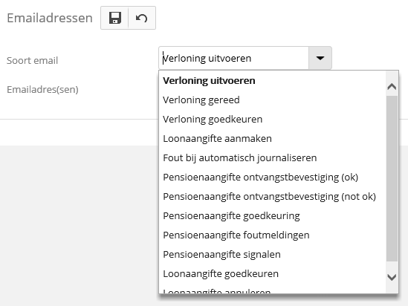Click the dropdown list scrollbar thumb
408x306 pixels.
click(392, 178)
